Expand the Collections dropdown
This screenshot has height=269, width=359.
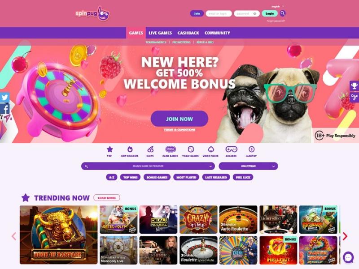tap(248, 166)
